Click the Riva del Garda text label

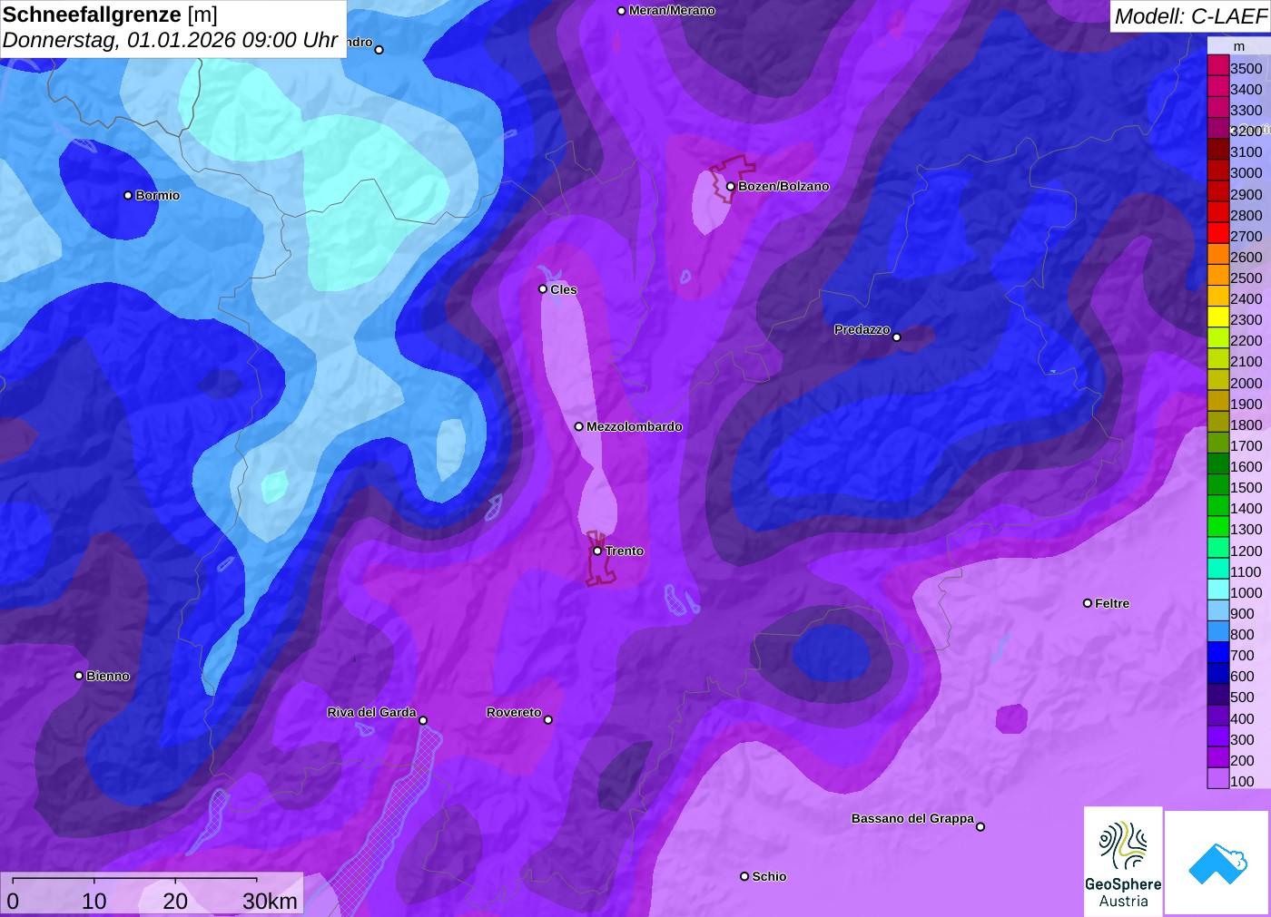tap(371, 712)
